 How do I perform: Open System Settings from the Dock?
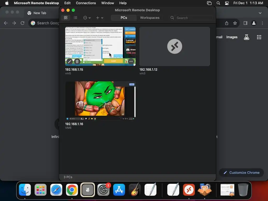click(x=103, y=190)
